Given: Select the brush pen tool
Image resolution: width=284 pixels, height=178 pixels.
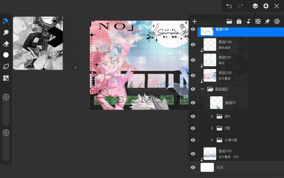Looking at the screenshot, I should point(6,21).
